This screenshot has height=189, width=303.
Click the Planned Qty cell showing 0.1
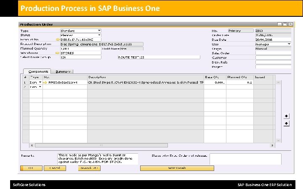point(240,82)
